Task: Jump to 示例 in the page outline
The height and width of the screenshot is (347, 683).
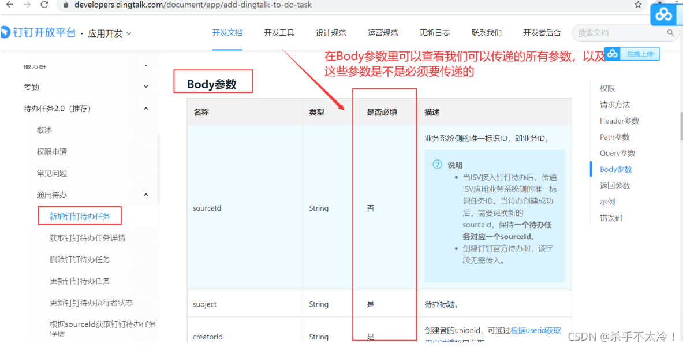Action: [607, 202]
